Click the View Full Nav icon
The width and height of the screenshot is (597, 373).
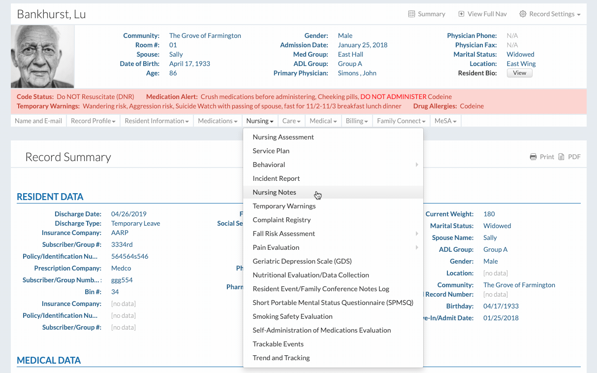coord(461,14)
